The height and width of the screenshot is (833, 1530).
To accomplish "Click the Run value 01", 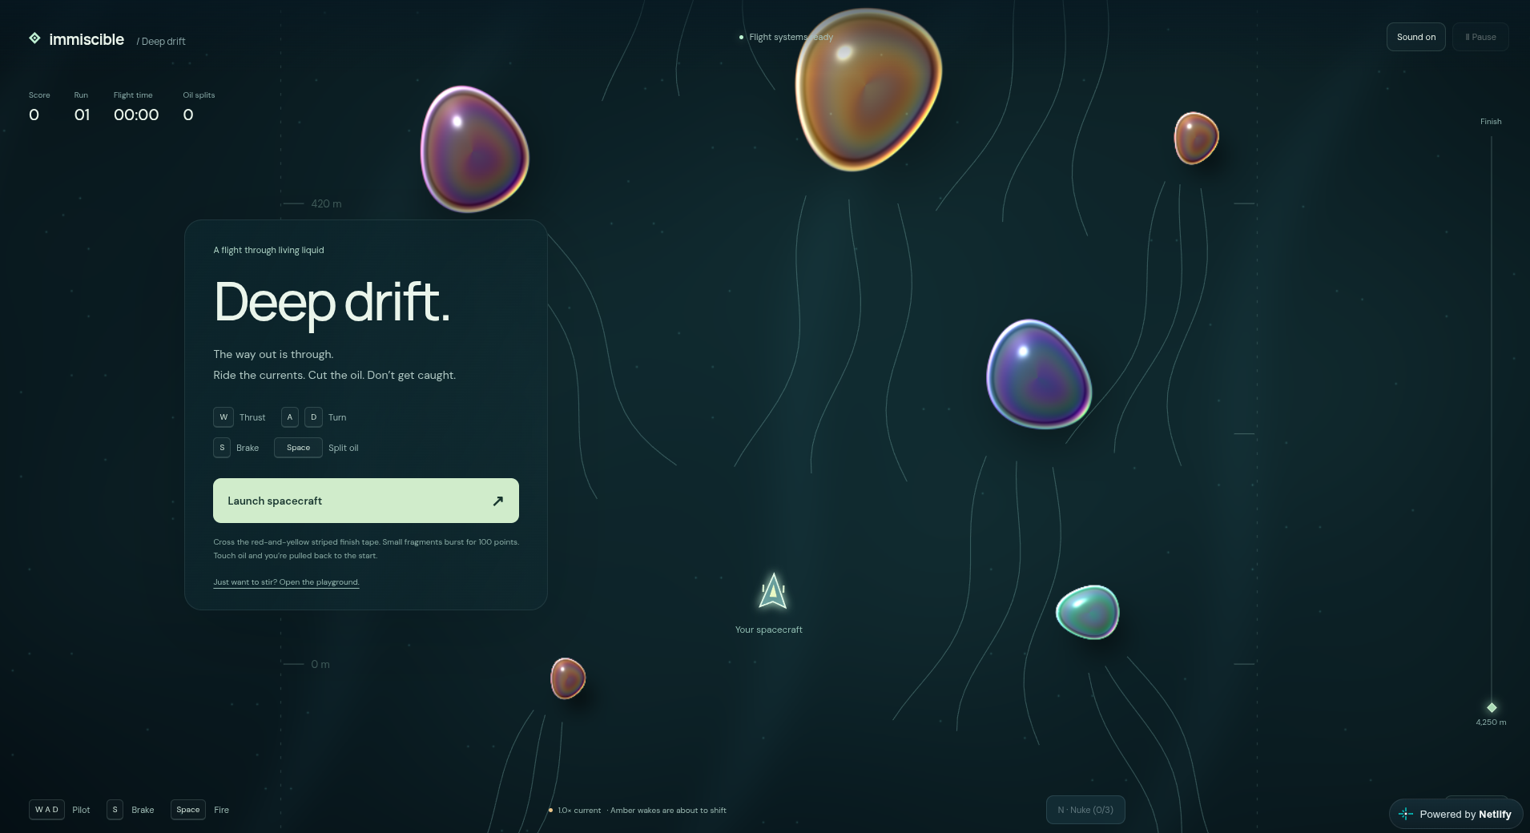I will 82,115.
